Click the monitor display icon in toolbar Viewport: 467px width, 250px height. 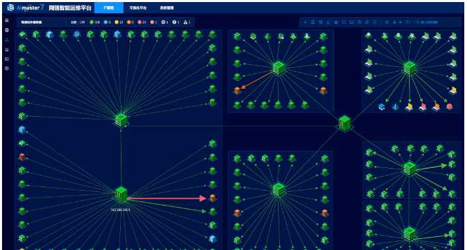[352, 22]
